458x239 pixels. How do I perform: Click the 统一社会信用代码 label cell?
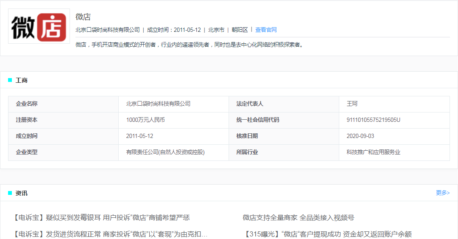[x=284, y=120]
